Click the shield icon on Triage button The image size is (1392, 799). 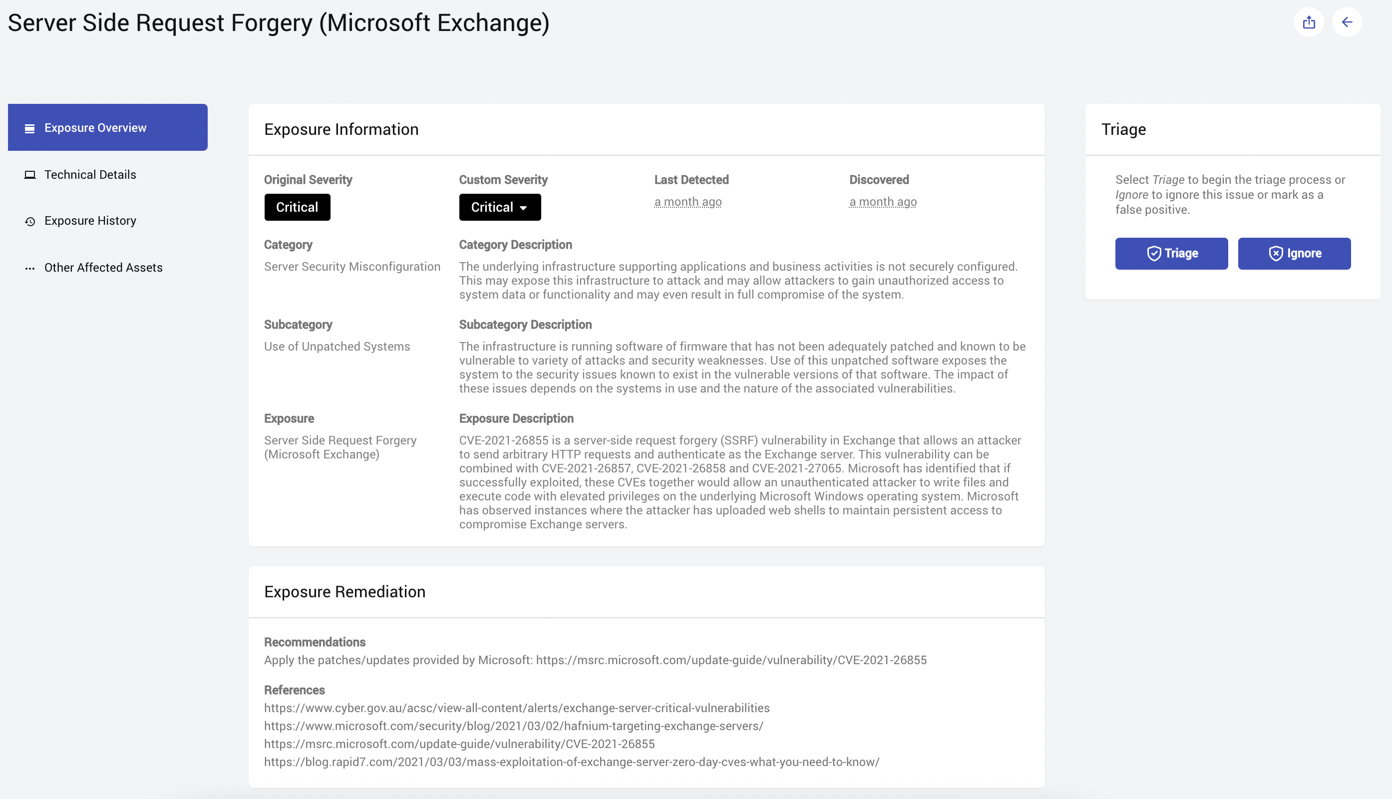coord(1153,254)
